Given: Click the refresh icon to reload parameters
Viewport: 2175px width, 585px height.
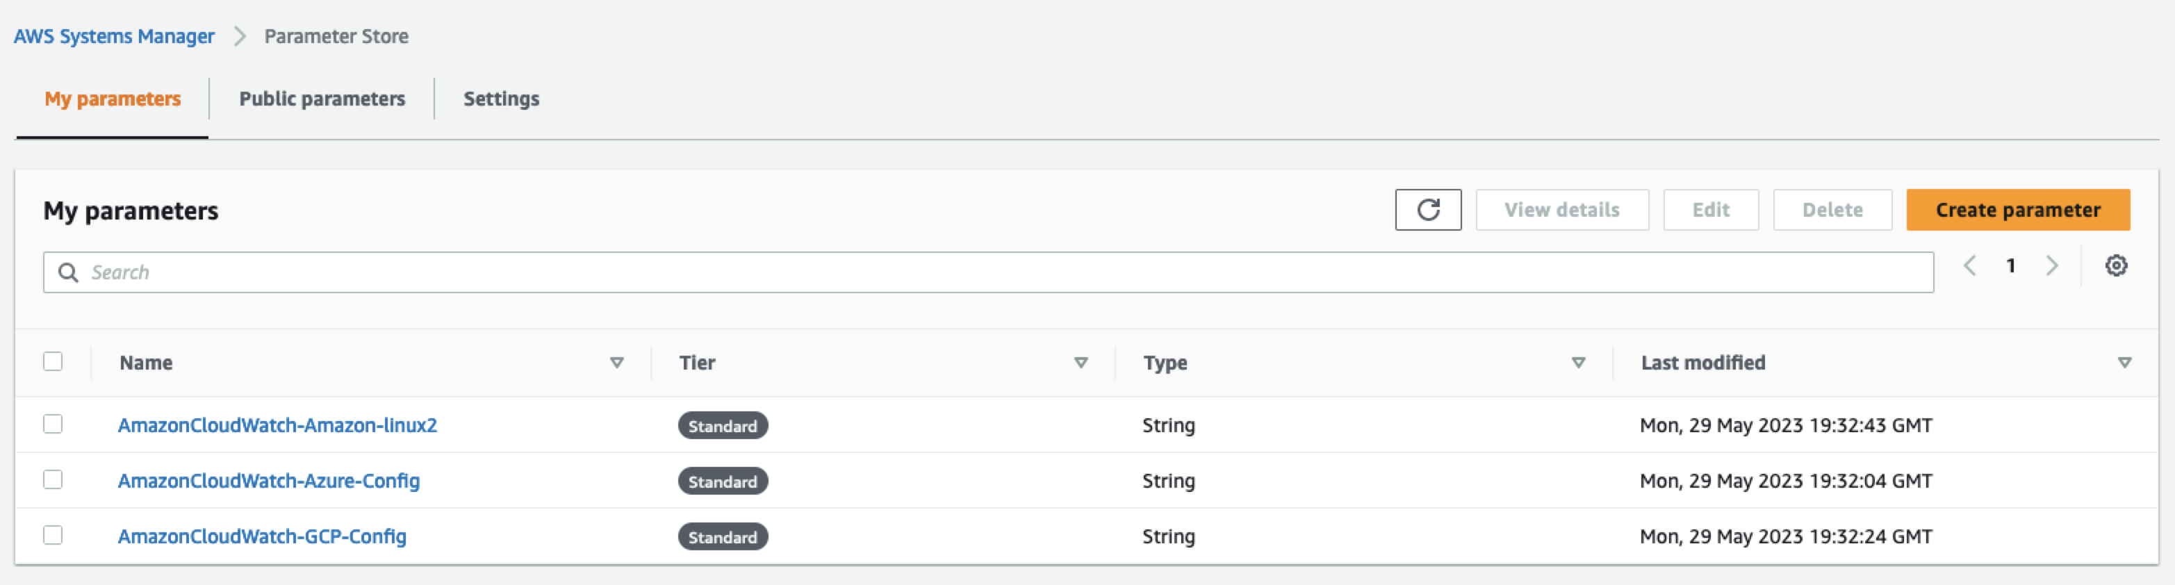Looking at the screenshot, I should coord(1428,209).
